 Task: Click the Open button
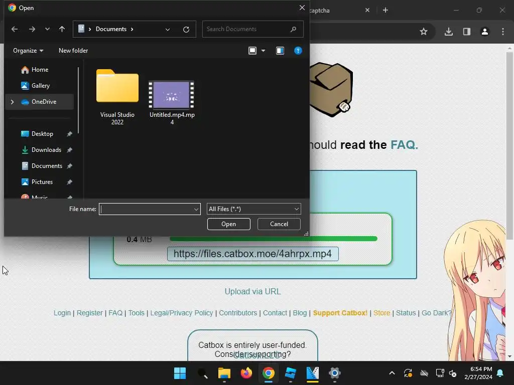(x=229, y=224)
